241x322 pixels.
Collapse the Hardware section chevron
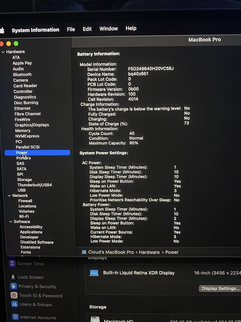[x=3, y=52]
